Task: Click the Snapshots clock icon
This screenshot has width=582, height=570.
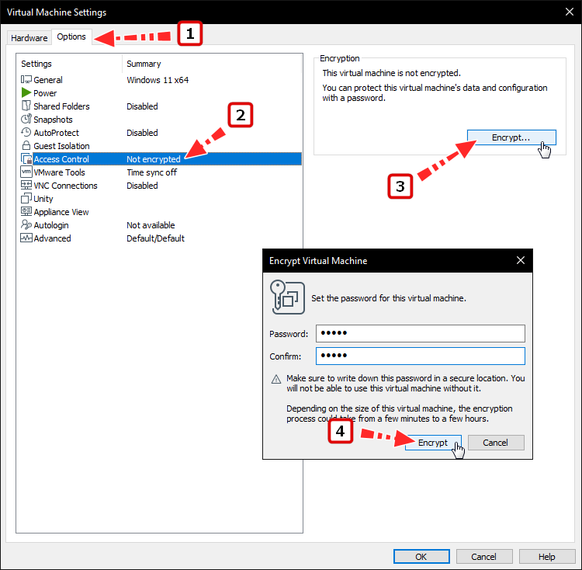Action: click(26, 119)
